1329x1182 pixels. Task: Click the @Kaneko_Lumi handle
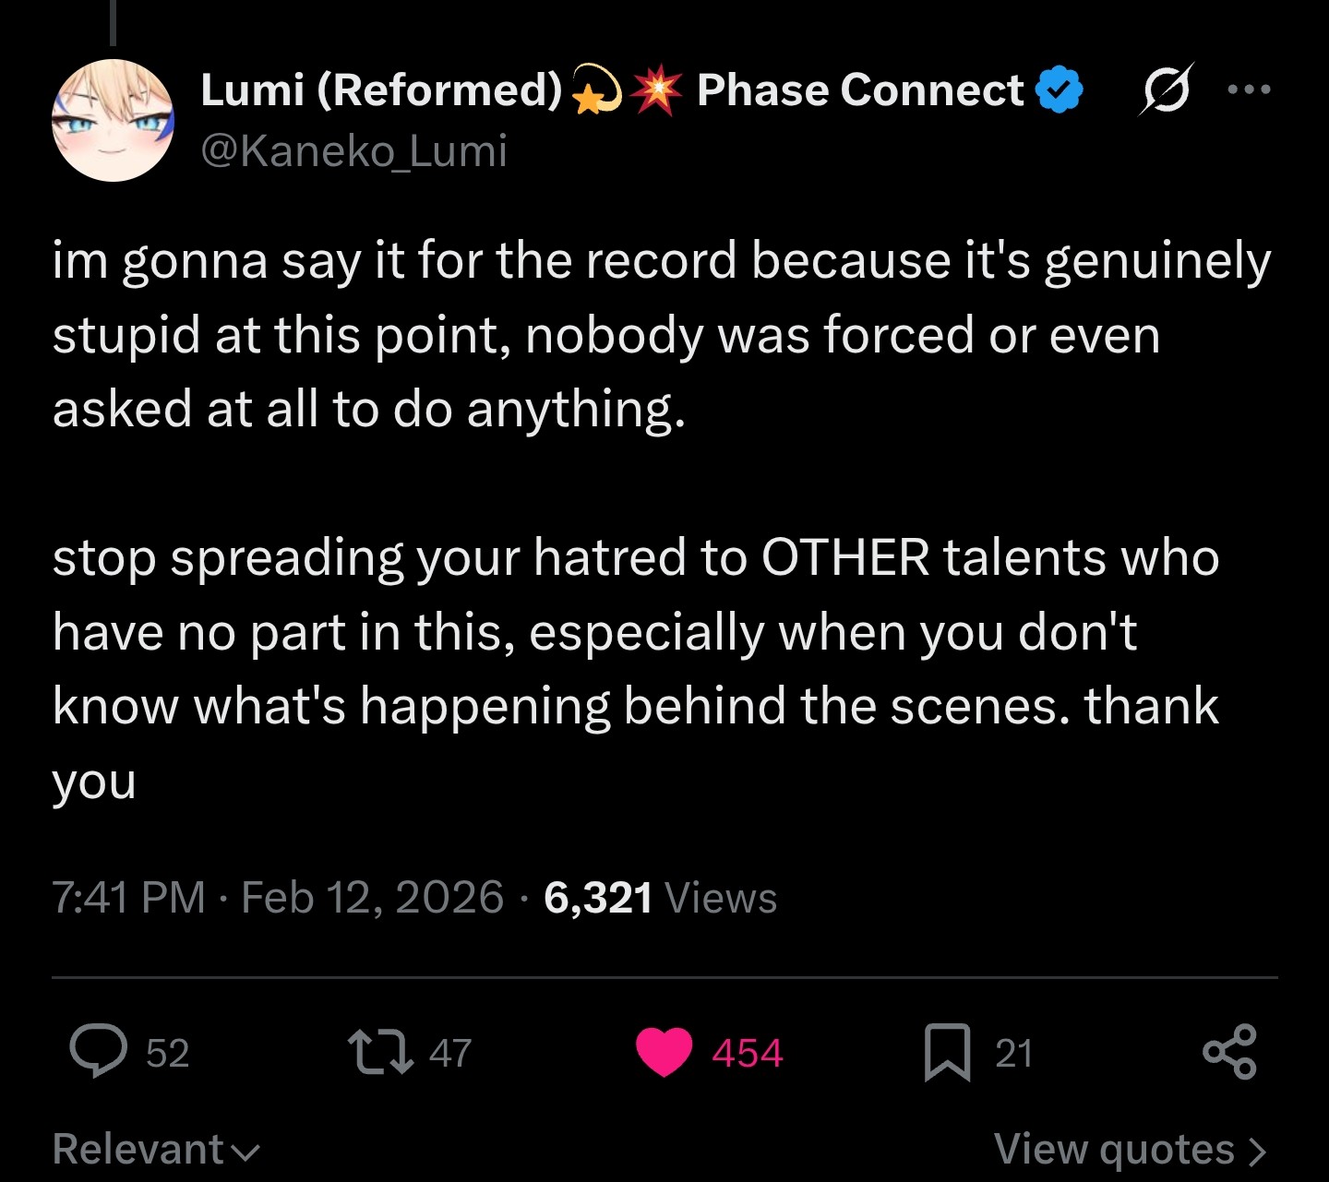354,151
